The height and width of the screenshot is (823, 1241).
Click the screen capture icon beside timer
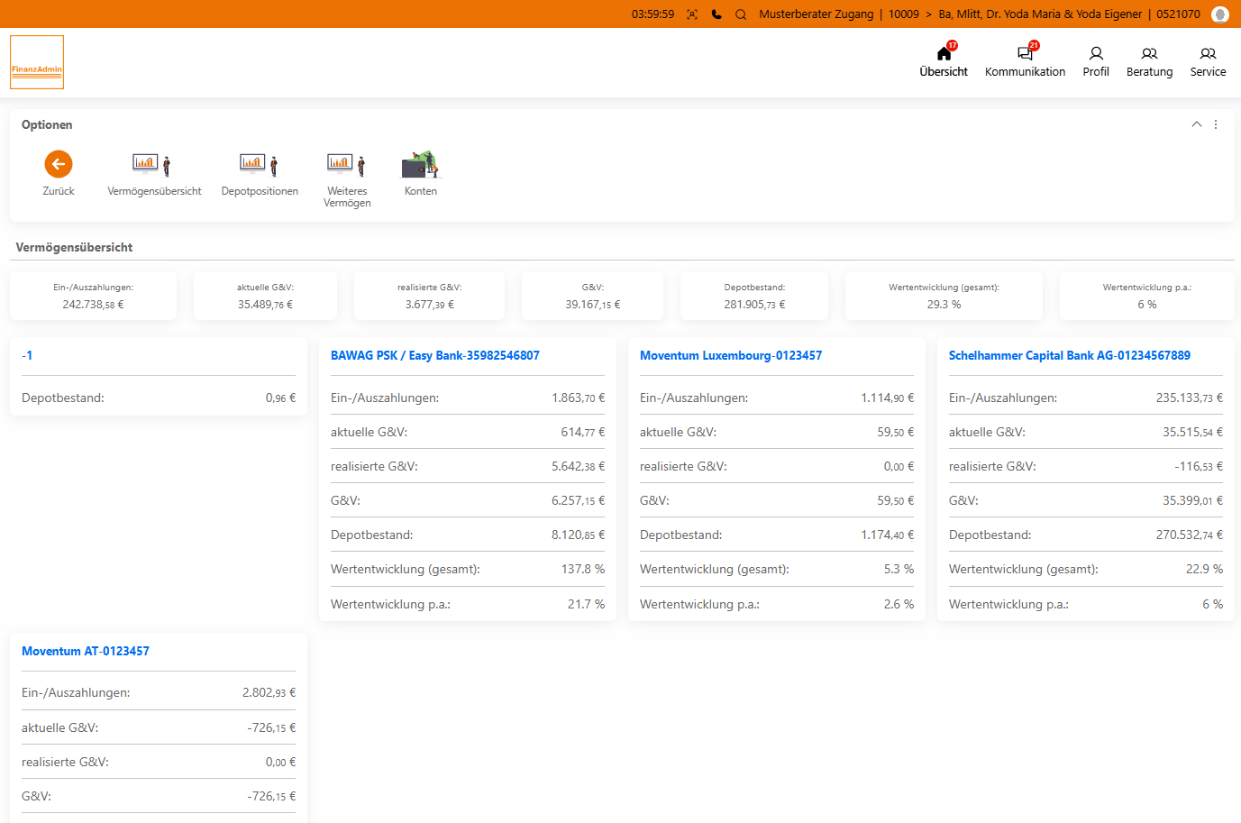click(x=692, y=14)
